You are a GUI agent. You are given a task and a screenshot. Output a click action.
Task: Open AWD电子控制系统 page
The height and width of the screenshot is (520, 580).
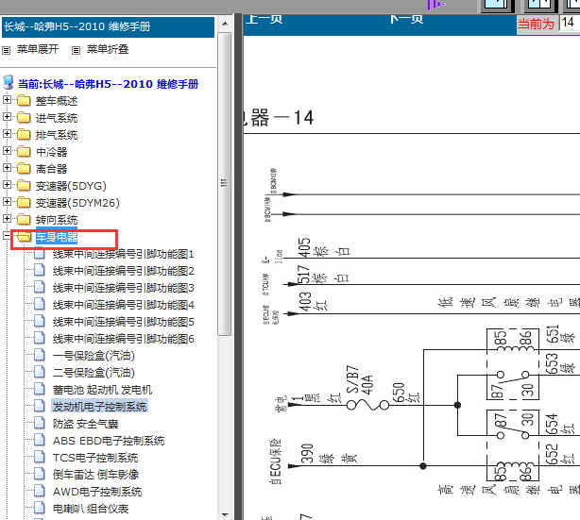pos(97,492)
